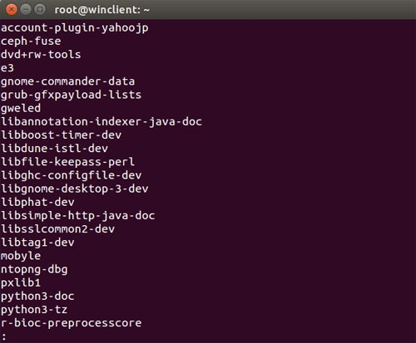
Task: Click the e3 package entry
Action: click(x=7, y=68)
